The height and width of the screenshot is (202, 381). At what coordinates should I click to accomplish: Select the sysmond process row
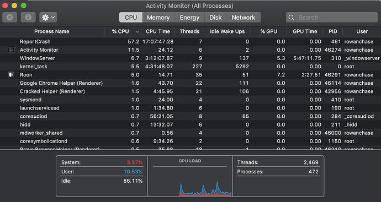tap(190, 100)
